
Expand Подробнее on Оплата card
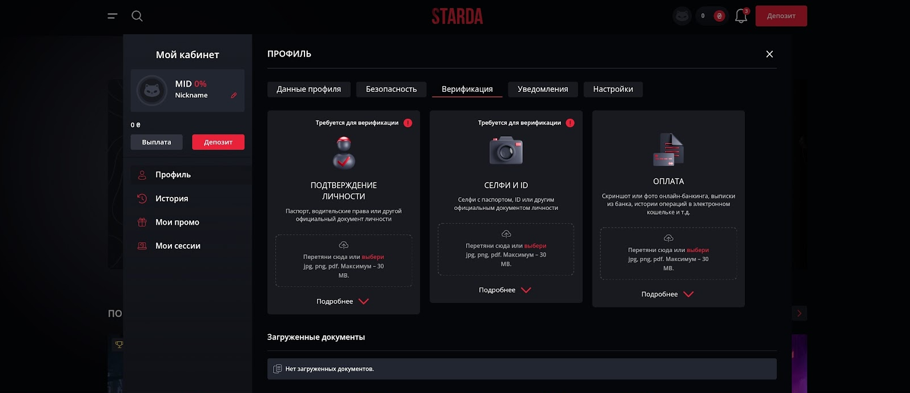(668, 294)
